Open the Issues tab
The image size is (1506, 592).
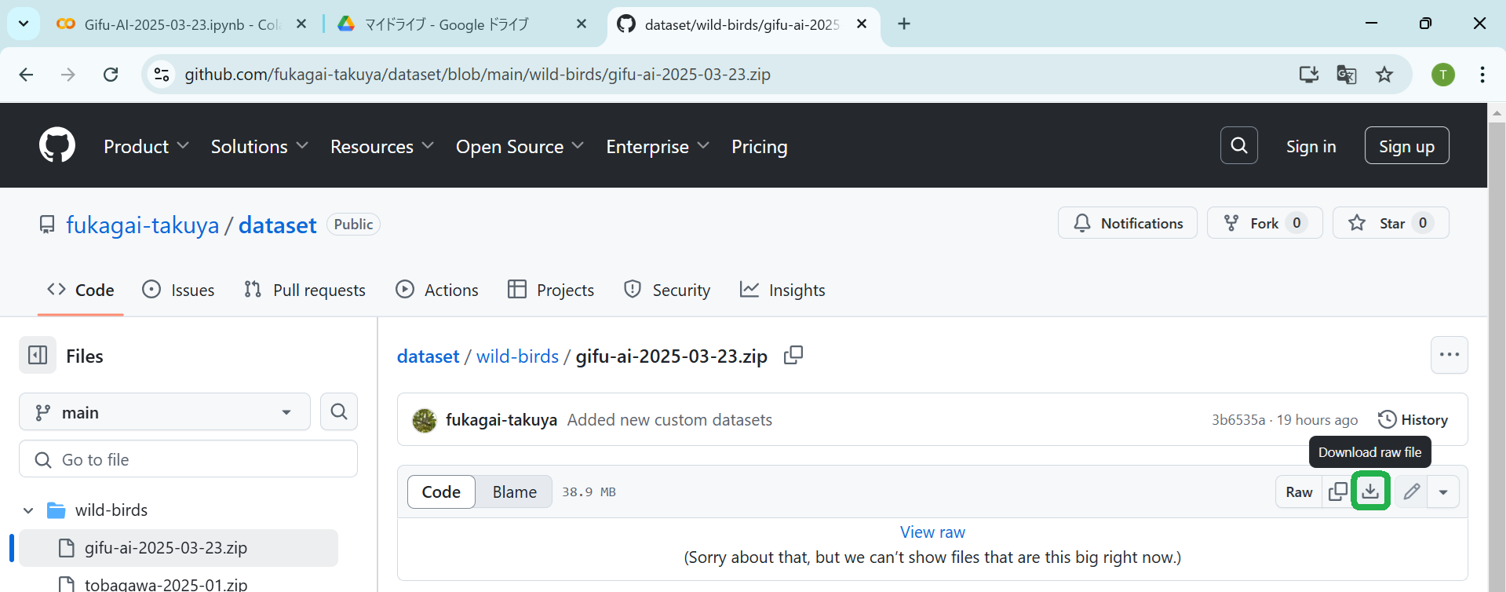point(178,290)
